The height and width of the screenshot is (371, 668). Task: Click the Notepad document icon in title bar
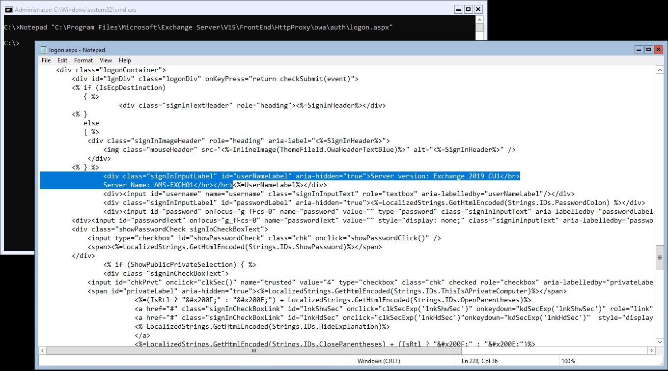44,50
